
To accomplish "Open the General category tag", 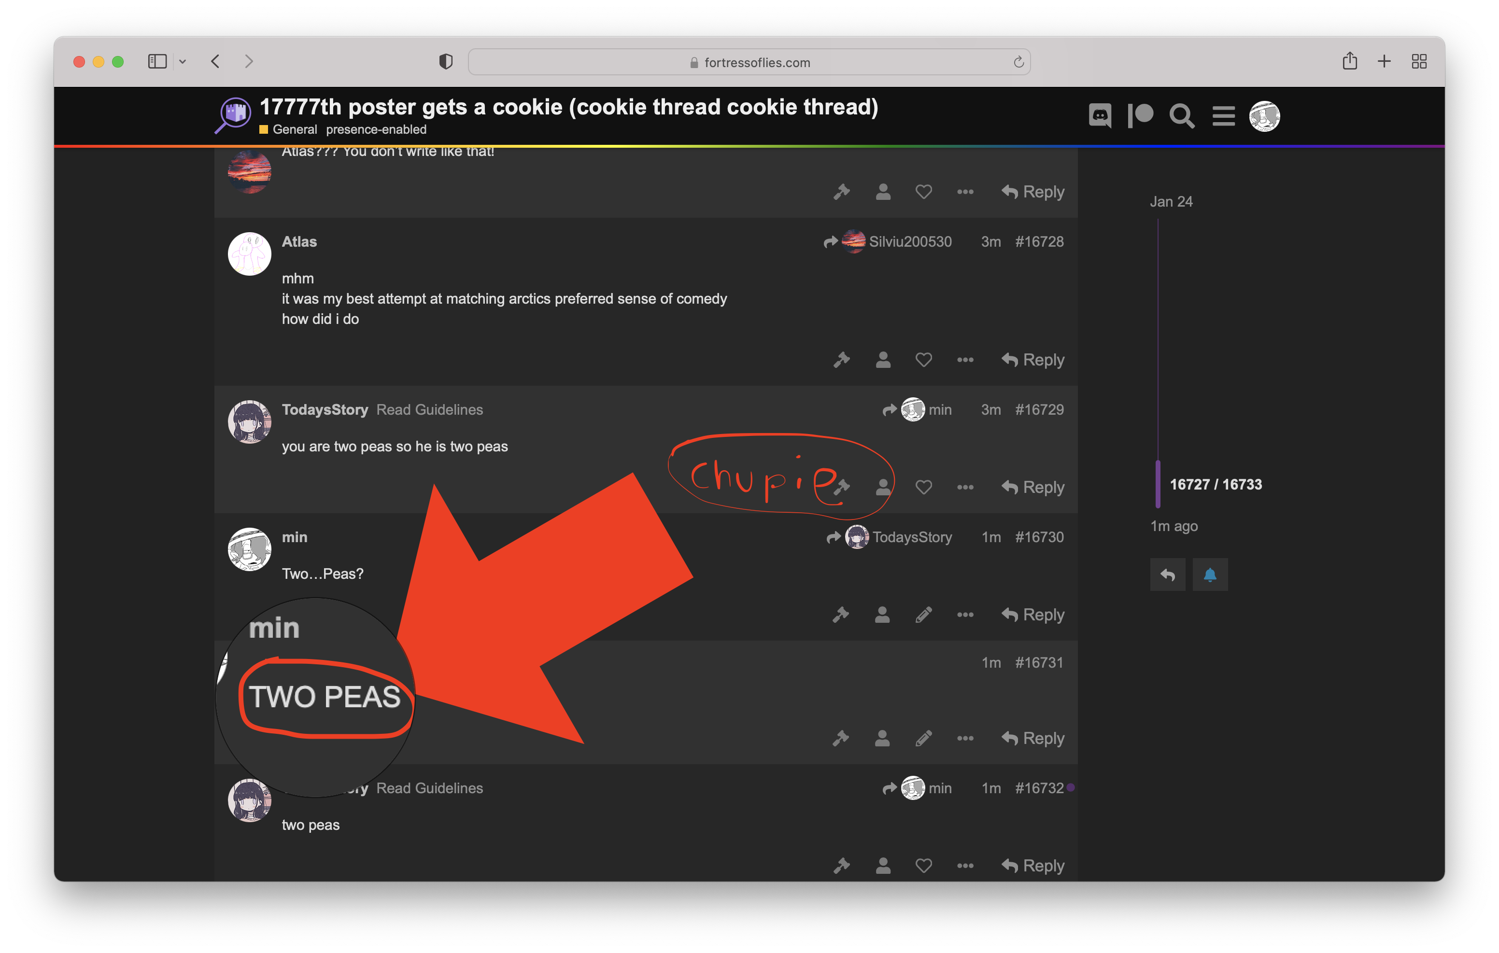I will [288, 129].
